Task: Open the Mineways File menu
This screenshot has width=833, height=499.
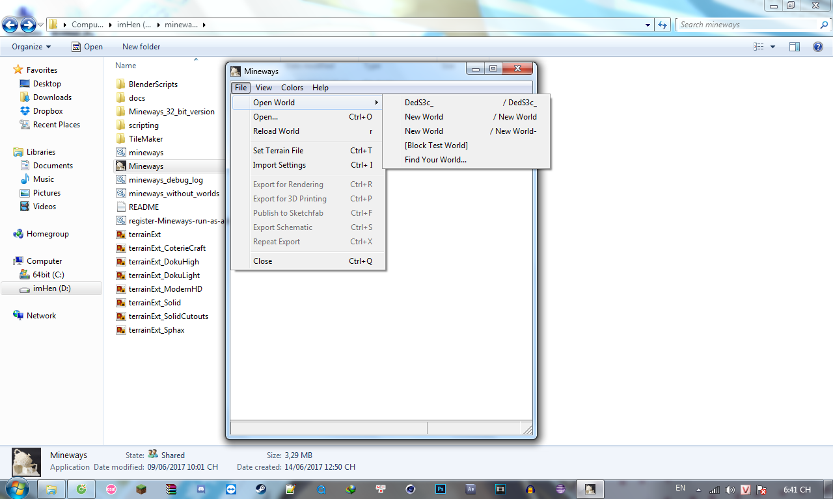Action: point(241,88)
